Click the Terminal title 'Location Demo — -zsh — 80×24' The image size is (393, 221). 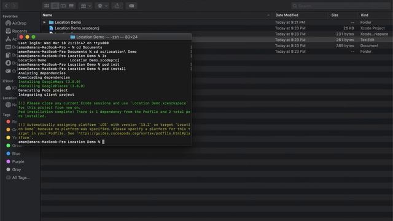[x=107, y=37]
